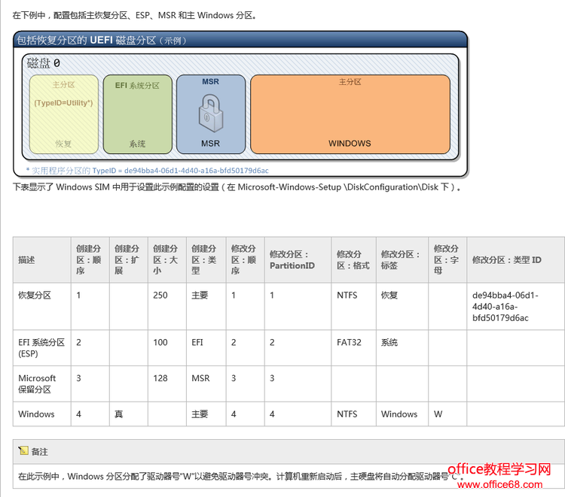Click 主分区 label in the orange block

pyautogui.click(x=350, y=82)
